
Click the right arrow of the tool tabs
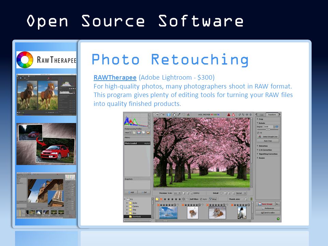tap(279, 114)
